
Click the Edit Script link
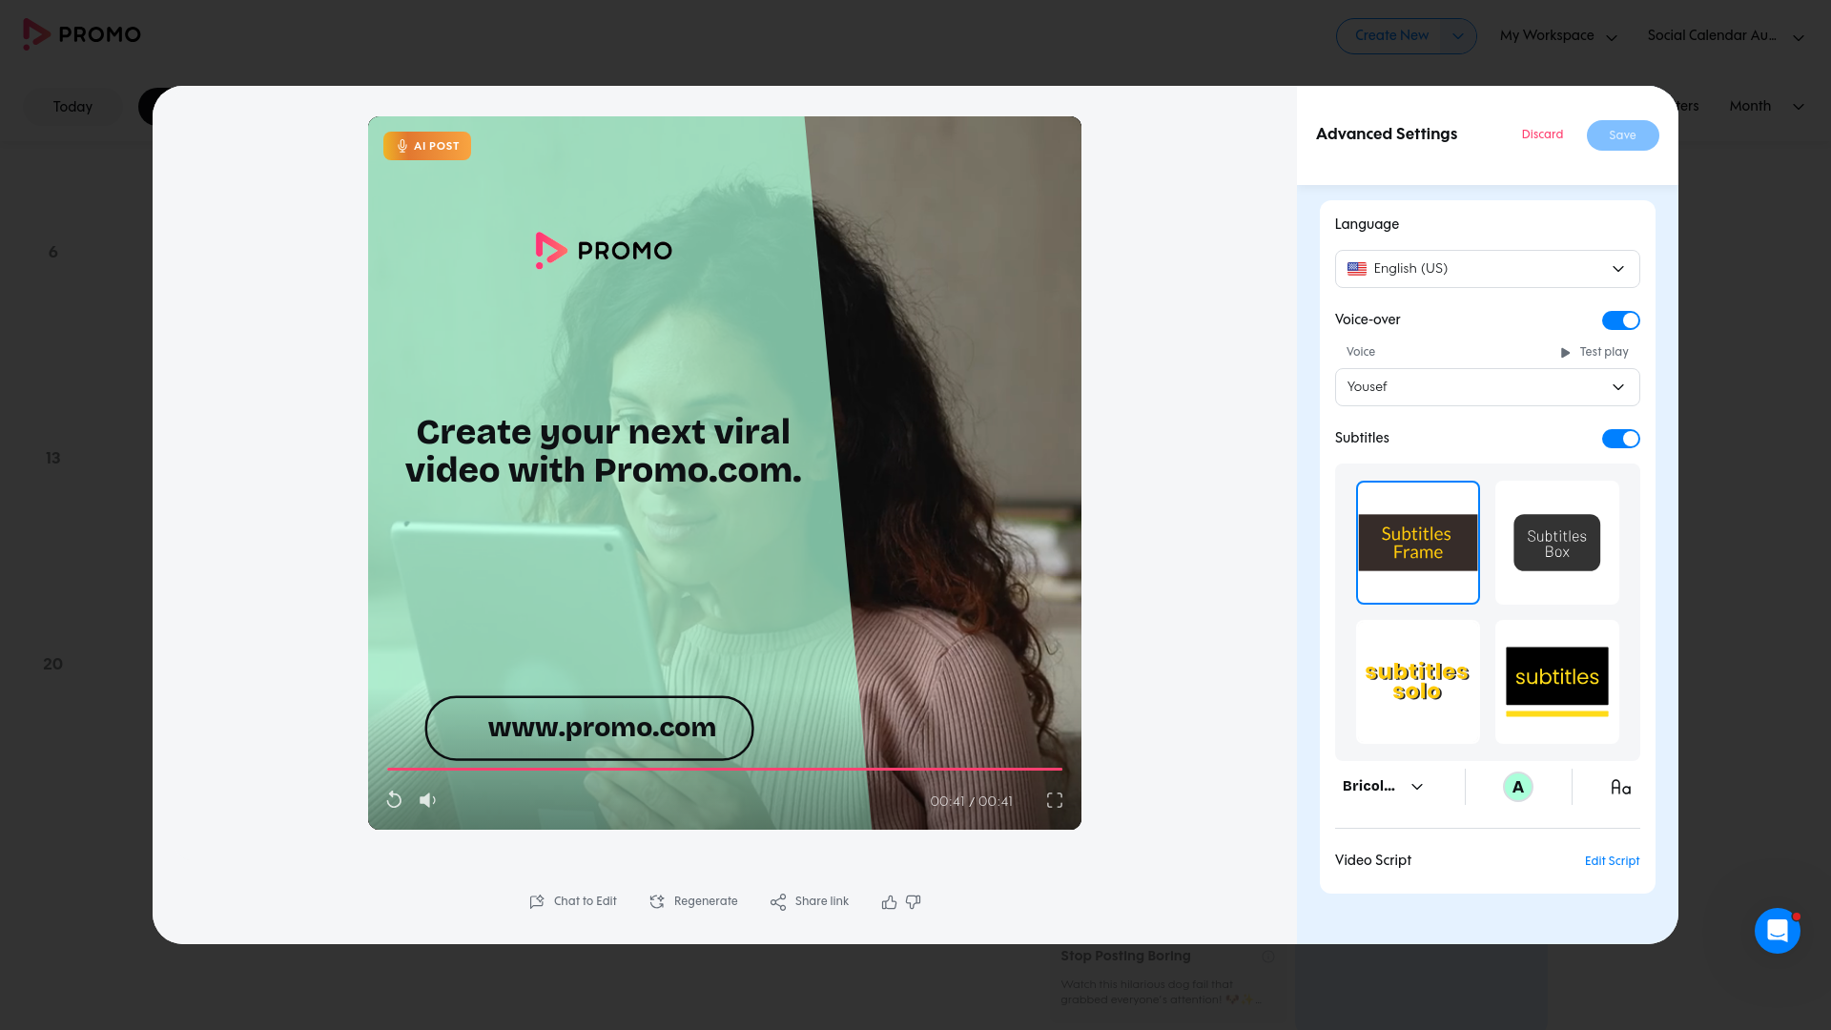click(1612, 861)
